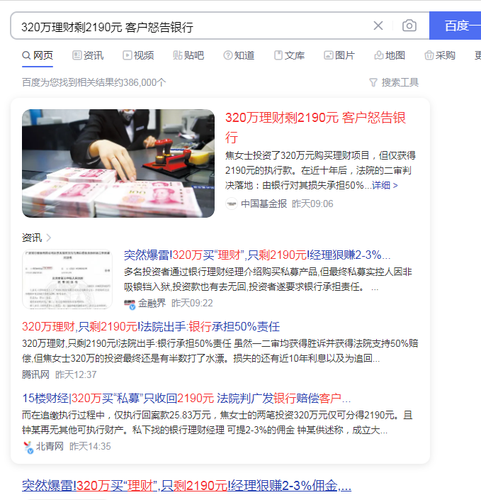
Task: Click the blue 百度 search button
Action: 455,26
